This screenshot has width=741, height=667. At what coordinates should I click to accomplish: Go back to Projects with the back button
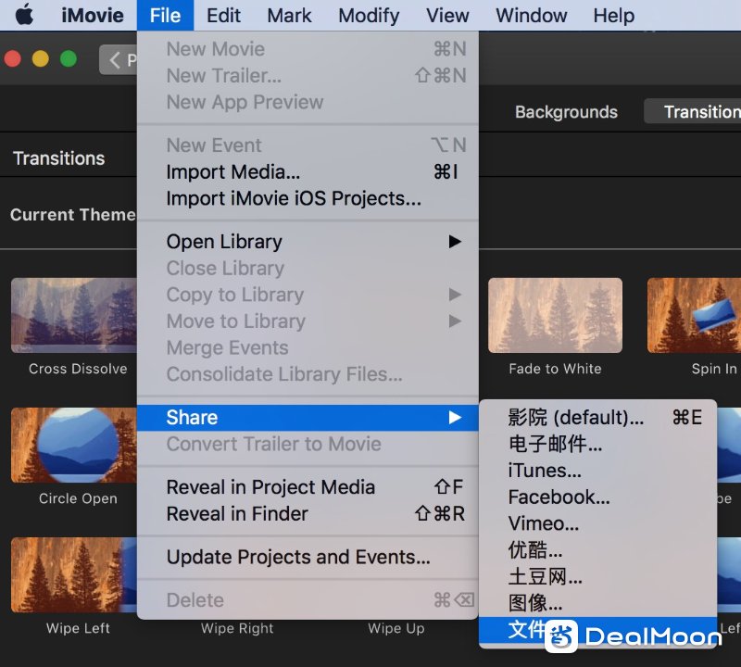[119, 59]
